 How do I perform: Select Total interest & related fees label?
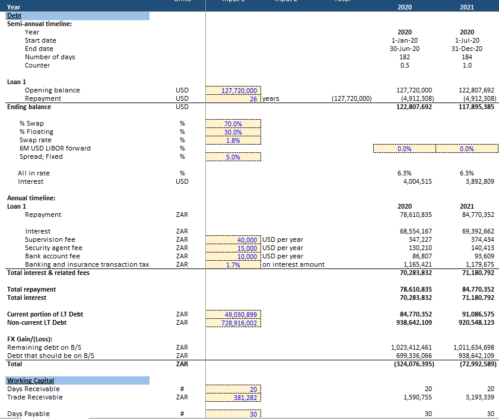(49, 273)
